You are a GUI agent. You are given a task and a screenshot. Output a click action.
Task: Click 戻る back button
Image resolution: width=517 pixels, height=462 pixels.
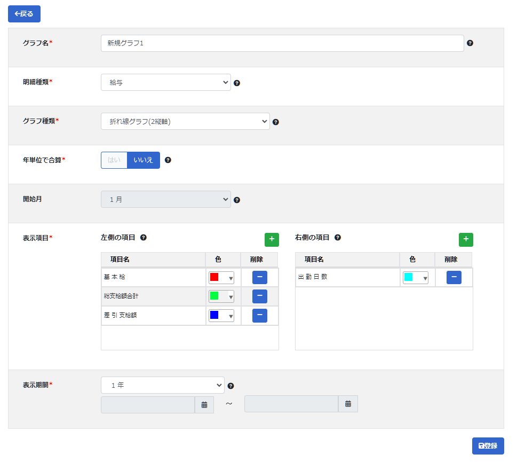24,14
